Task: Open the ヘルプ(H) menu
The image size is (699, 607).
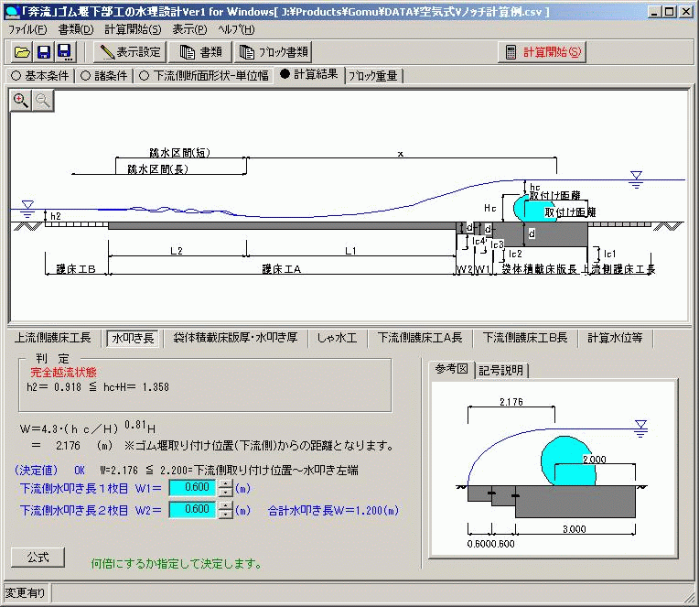Action: pos(236,29)
